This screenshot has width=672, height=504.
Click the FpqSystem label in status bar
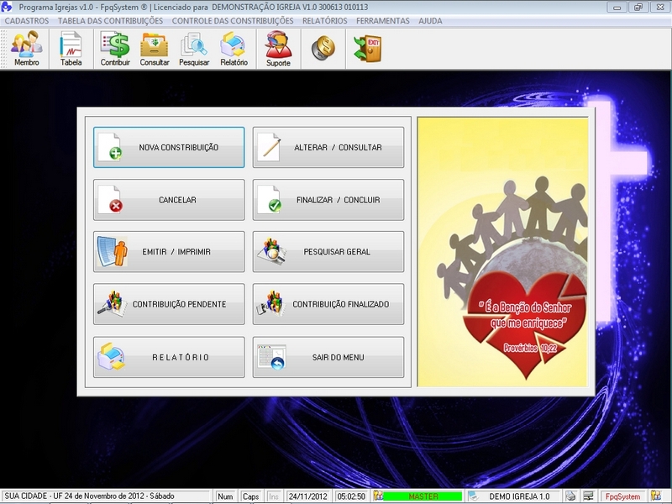tap(622, 496)
